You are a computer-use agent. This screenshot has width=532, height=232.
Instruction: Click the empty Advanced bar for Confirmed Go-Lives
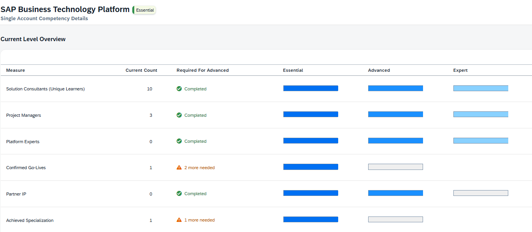point(395,167)
